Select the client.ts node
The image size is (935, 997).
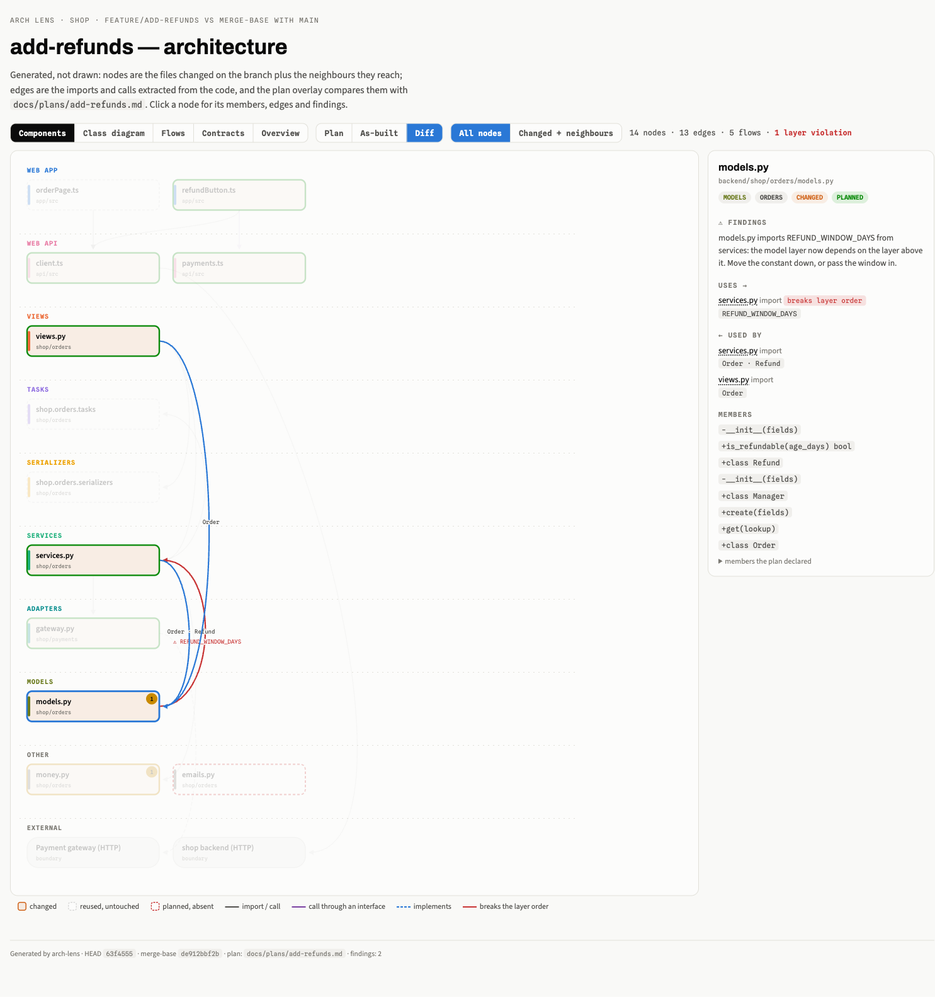point(93,268)
